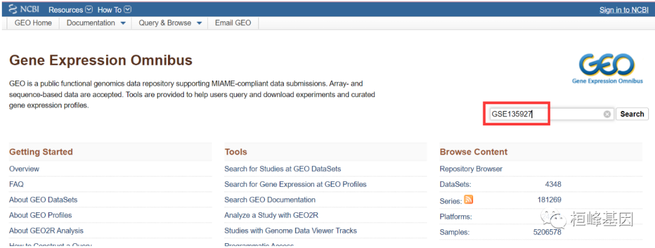Clear the GSE135927 search field text

(607, 115)
